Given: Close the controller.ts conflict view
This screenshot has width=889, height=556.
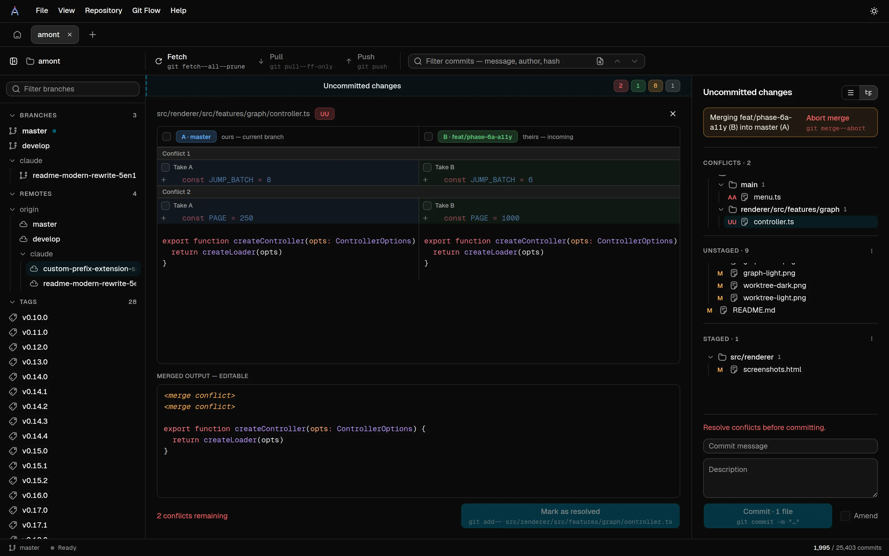Looking at the screenshot, I should point(673,114).
